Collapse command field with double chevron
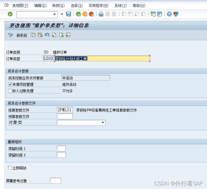 click(x=62, y=14)
